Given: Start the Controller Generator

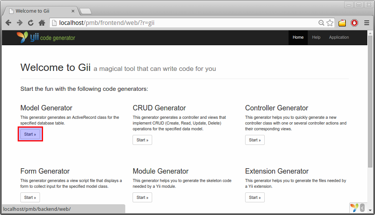Looking at the screenshot, I should pos(255,140).
